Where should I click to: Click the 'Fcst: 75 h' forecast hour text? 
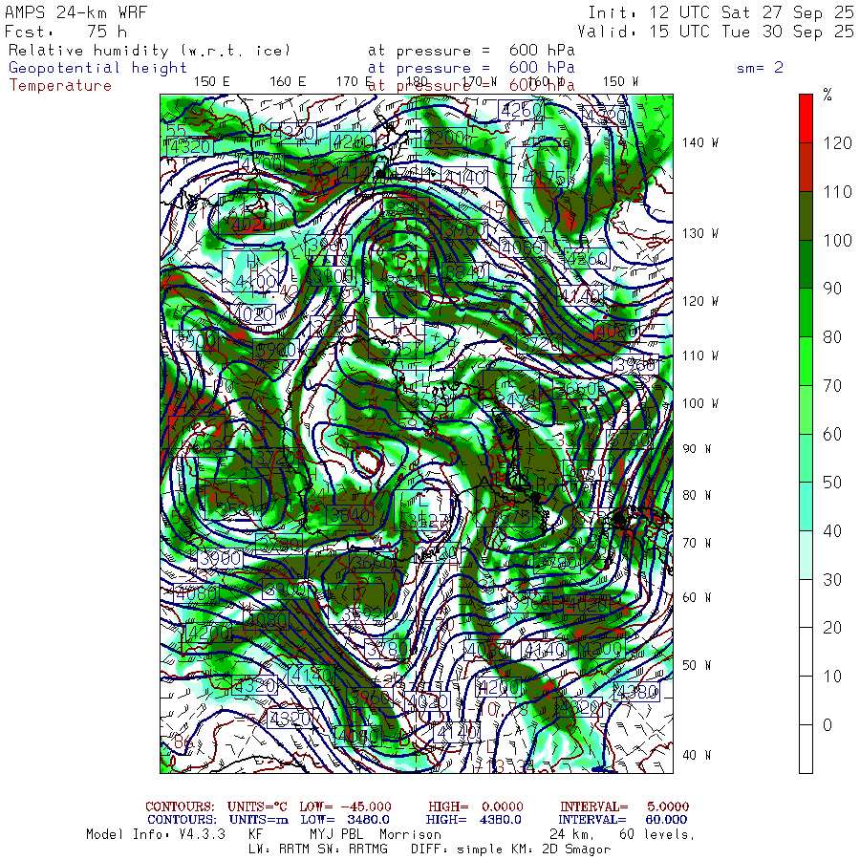tap(66, 32)
